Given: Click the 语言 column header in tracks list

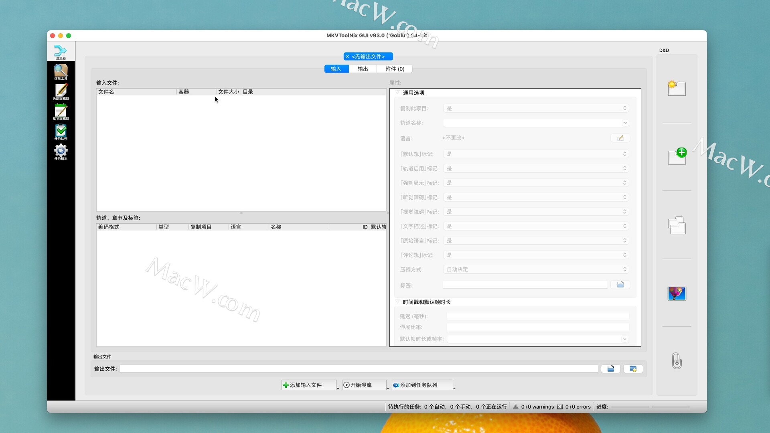Looking at the screenshot, I should coord(249,227).
